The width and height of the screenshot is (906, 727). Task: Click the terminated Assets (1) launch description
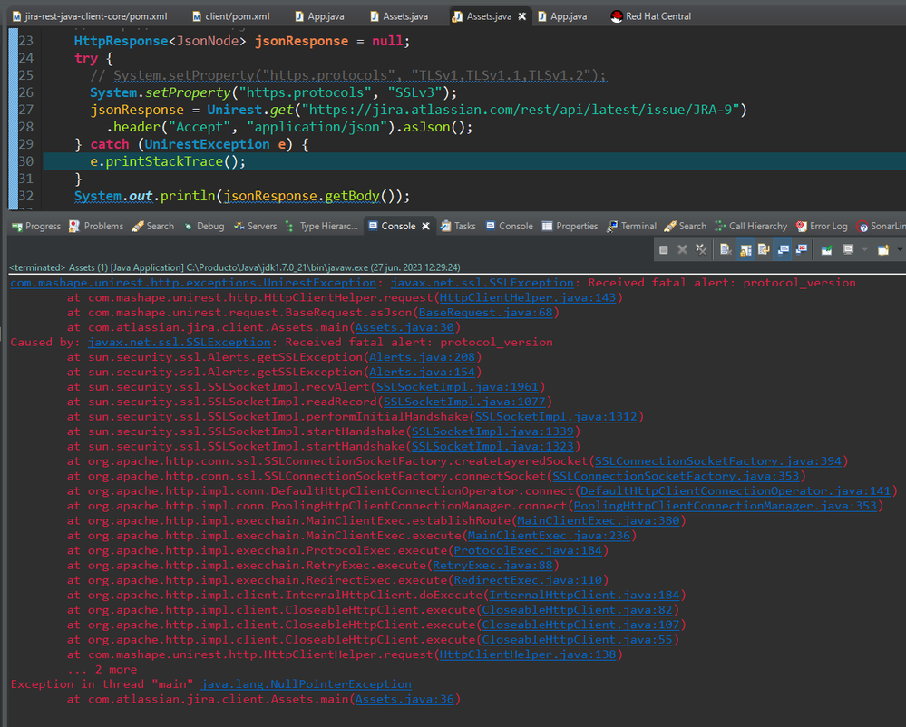coord(235,267)
